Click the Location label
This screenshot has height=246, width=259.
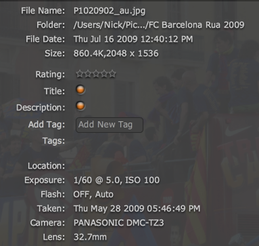46,166
